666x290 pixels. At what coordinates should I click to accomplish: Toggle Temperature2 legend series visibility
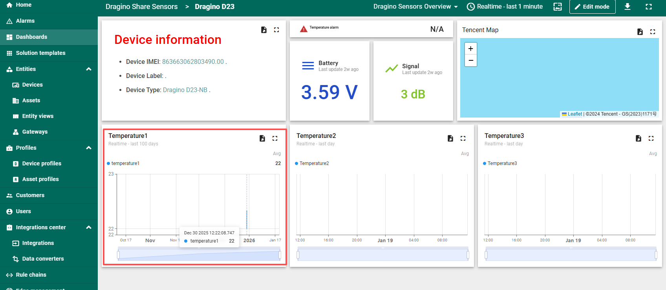[314, 163]
